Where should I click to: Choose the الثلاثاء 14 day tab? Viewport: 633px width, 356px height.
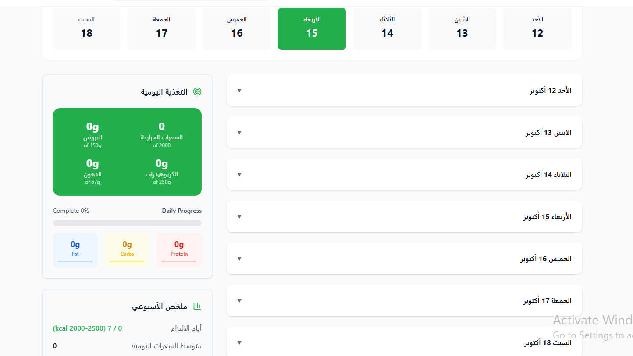pyautogui.click(x=387, y=28)
